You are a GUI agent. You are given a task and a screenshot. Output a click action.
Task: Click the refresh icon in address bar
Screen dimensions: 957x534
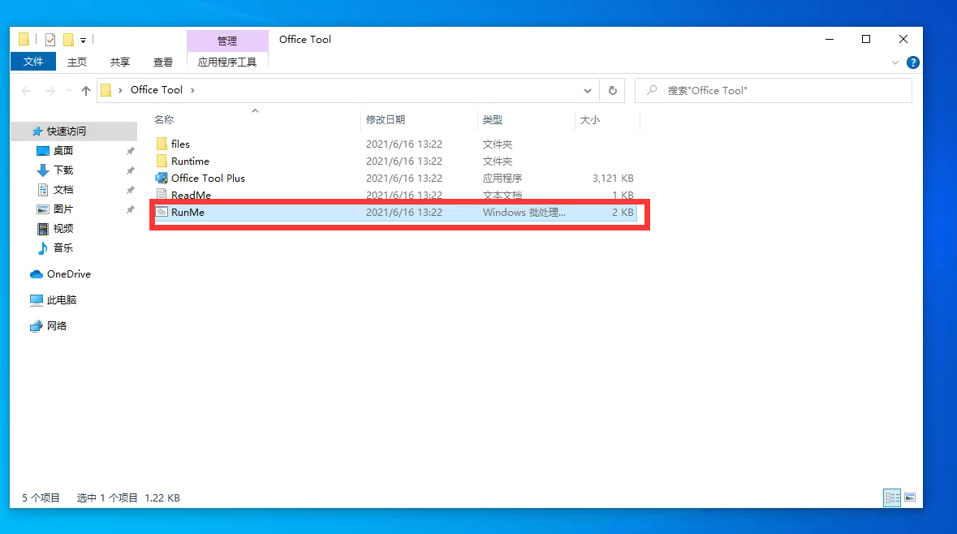612,90
